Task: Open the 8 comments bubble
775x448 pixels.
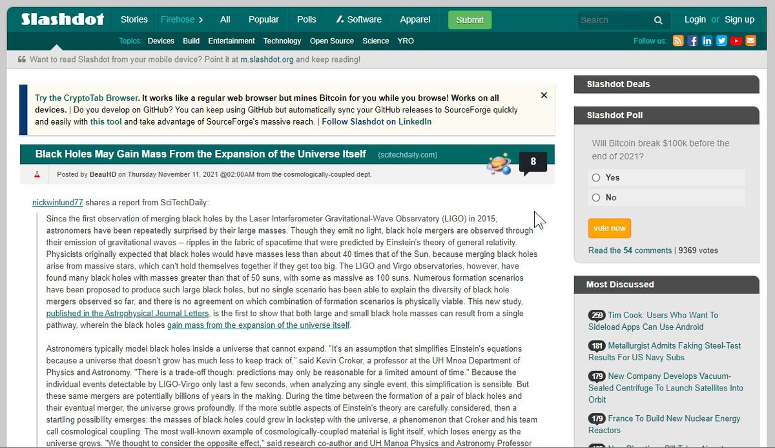Action: pyautogui.click(x=533, y=162)
